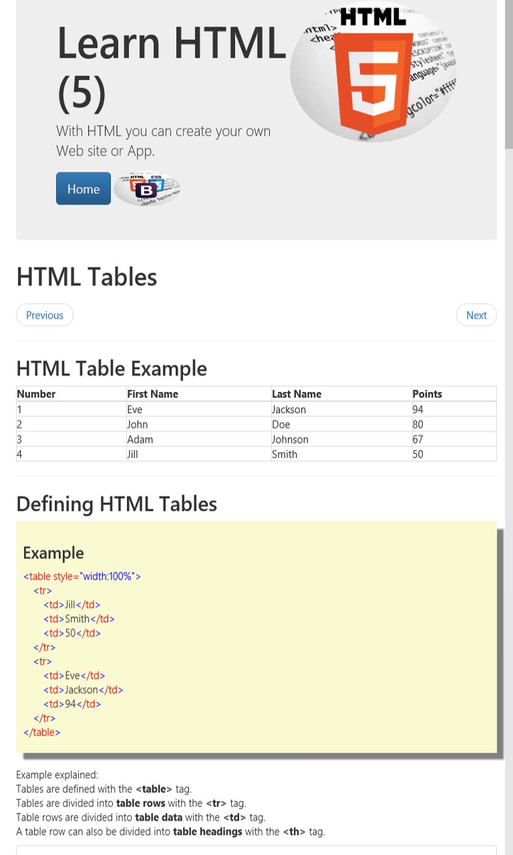
Task: Select the points cell 67
Action: pos(454,440)
